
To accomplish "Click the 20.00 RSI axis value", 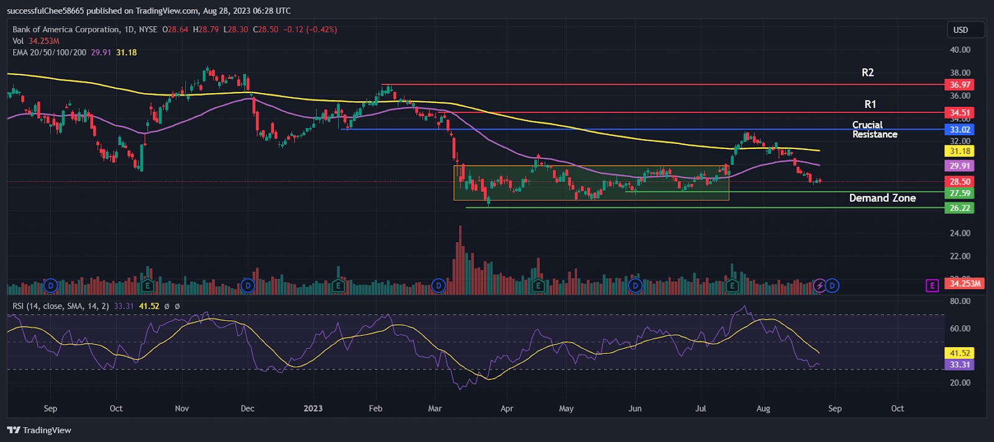I will coord(960,382).
